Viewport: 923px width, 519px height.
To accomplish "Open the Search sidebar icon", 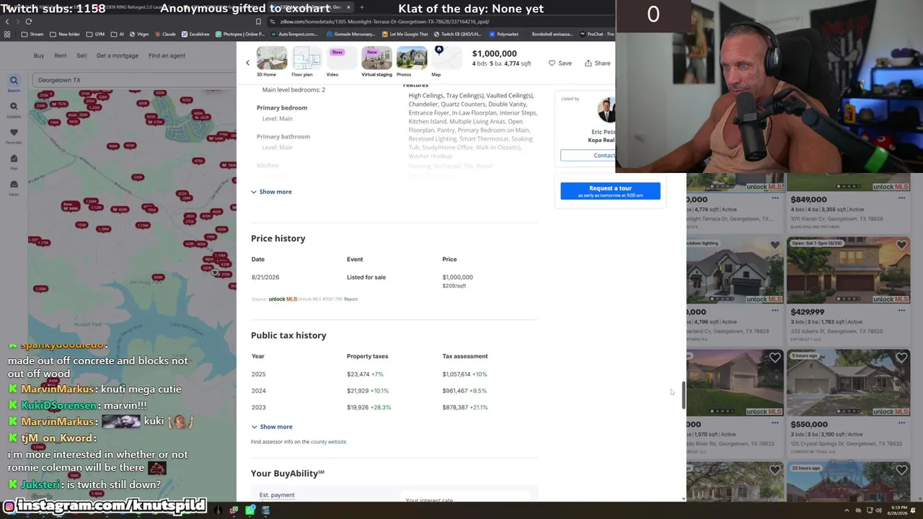I will click(14, 83).
